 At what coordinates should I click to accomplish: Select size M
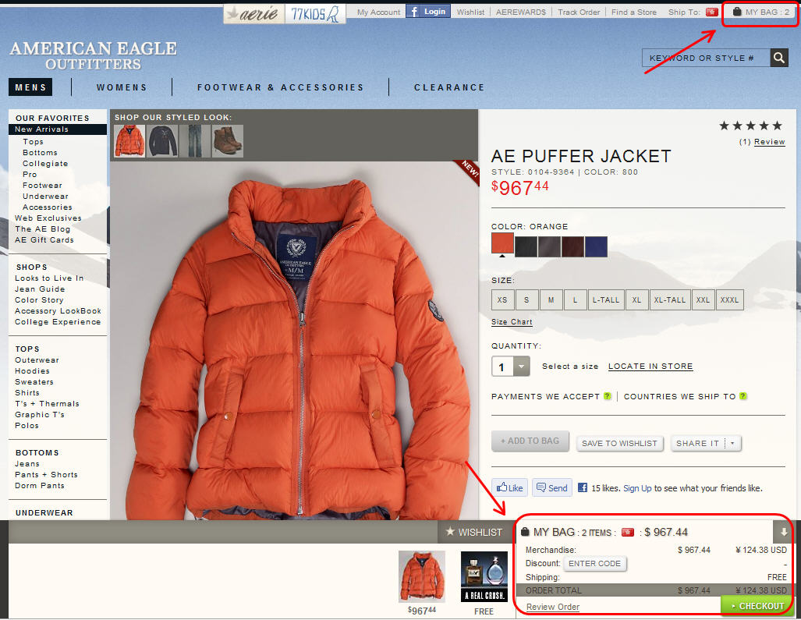click(551, 299)
